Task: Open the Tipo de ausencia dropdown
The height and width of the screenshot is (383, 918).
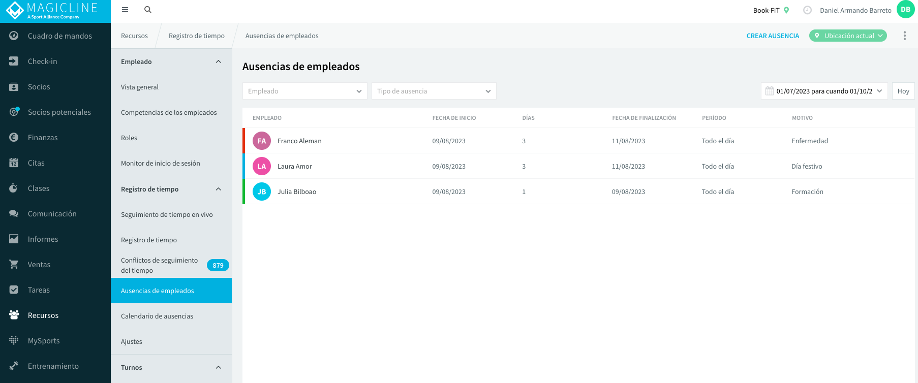Action: point(434,91)
